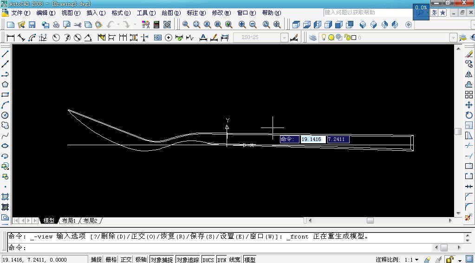Image resolution: width=475 pixels, height=263 pixels.
Task: Open the 视图(V) menu
Action: 71,13
